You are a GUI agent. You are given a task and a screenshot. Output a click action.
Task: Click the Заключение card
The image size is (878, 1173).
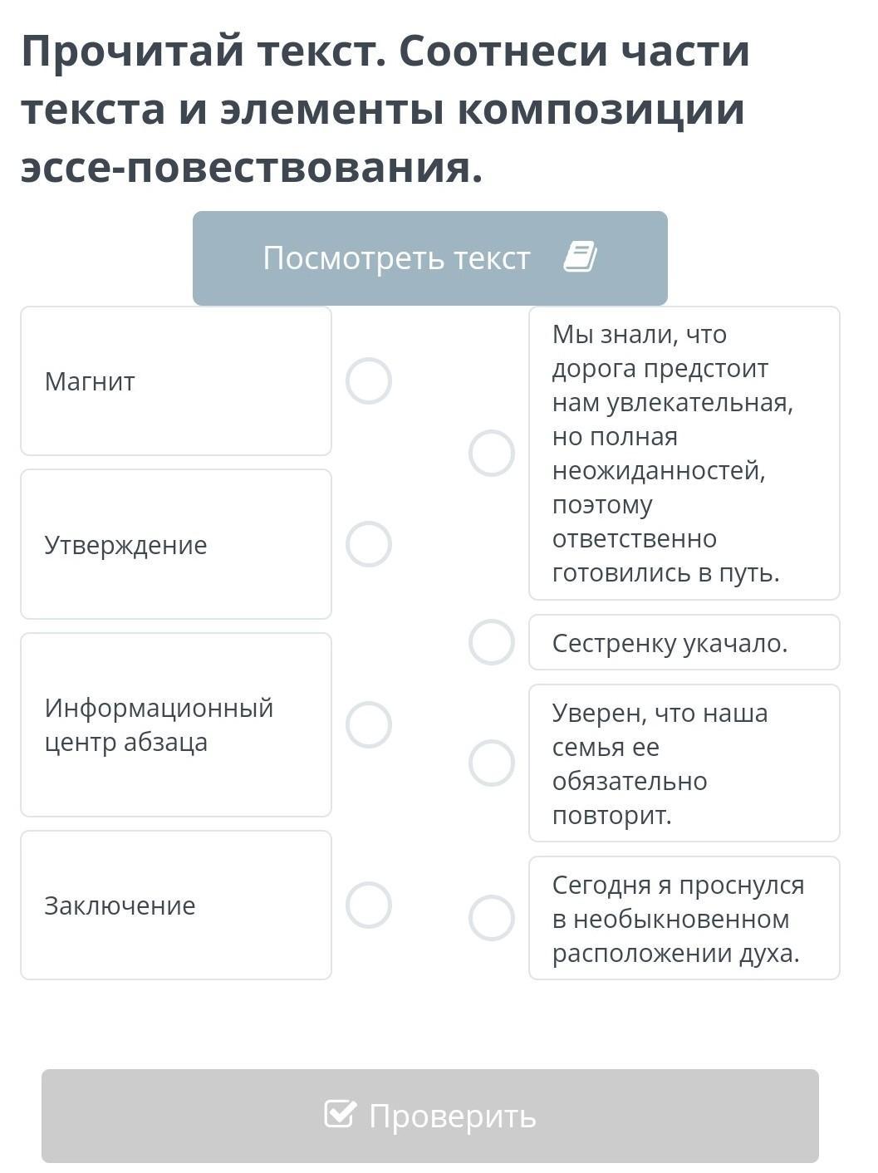pos(176,905)
